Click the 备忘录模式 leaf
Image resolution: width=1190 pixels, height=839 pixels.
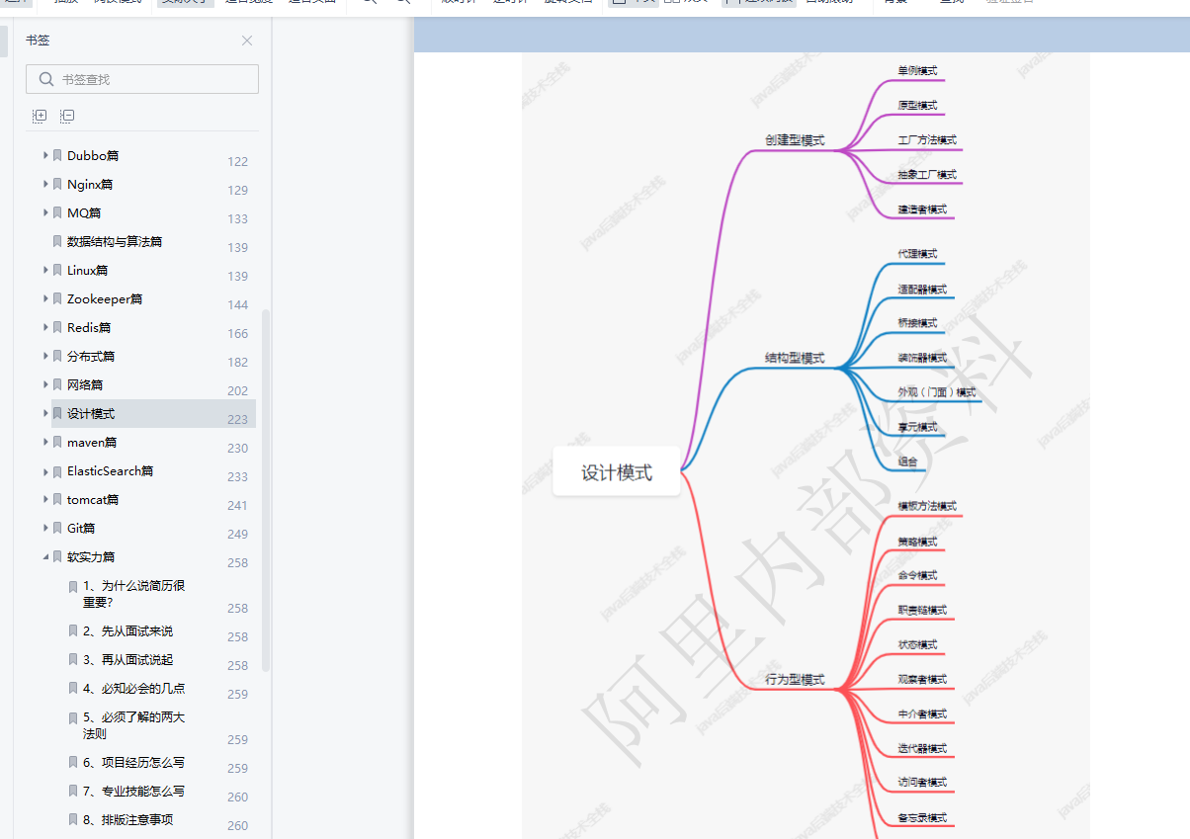coord(922,817)
